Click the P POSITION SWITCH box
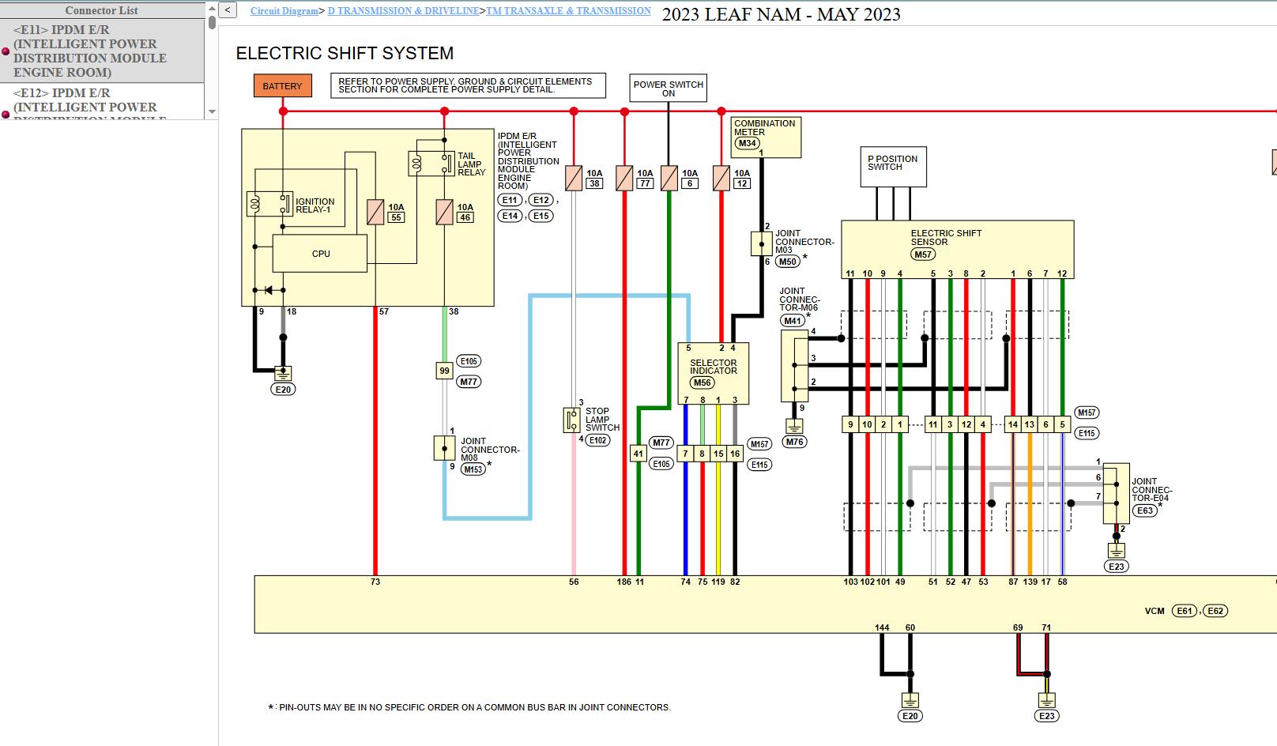 coord(893,167)
